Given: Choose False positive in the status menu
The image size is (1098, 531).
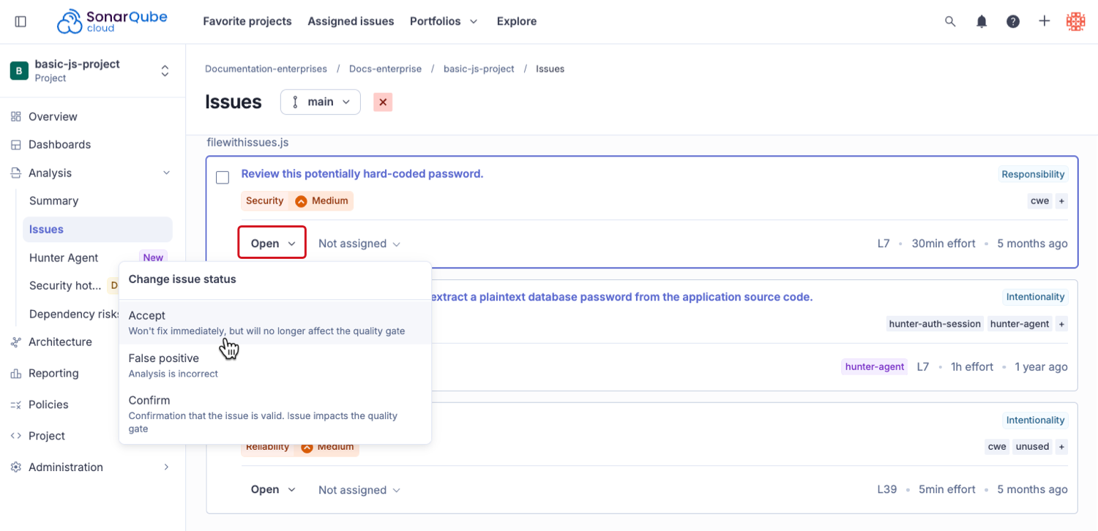Looking at the screenshot, I should coord(275,365).
